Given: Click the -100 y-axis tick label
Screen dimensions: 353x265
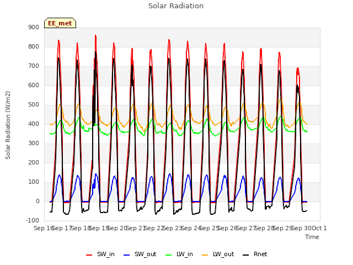Looking at the screenshot, I should coord(33,220).
